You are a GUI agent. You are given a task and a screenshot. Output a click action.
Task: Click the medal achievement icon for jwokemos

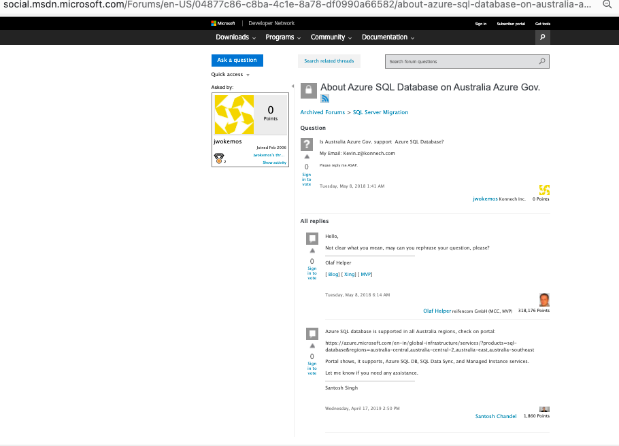coord(219,158)
